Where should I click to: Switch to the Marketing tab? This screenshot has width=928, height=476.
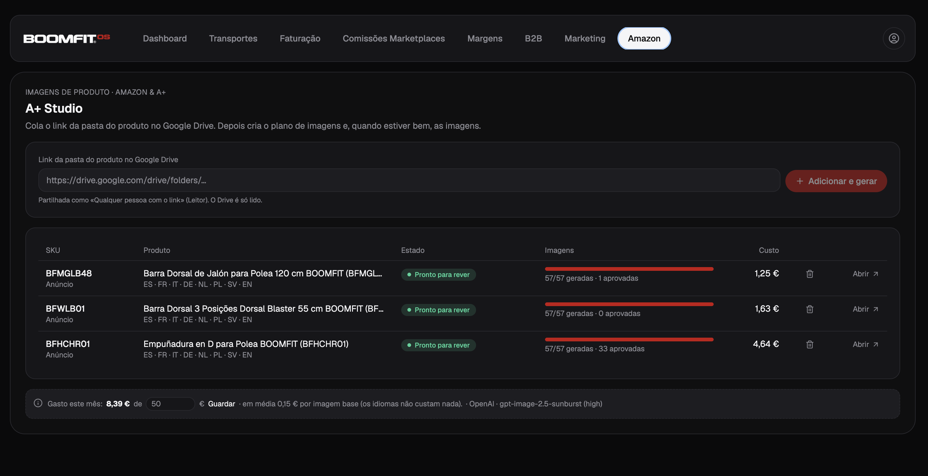585,38
